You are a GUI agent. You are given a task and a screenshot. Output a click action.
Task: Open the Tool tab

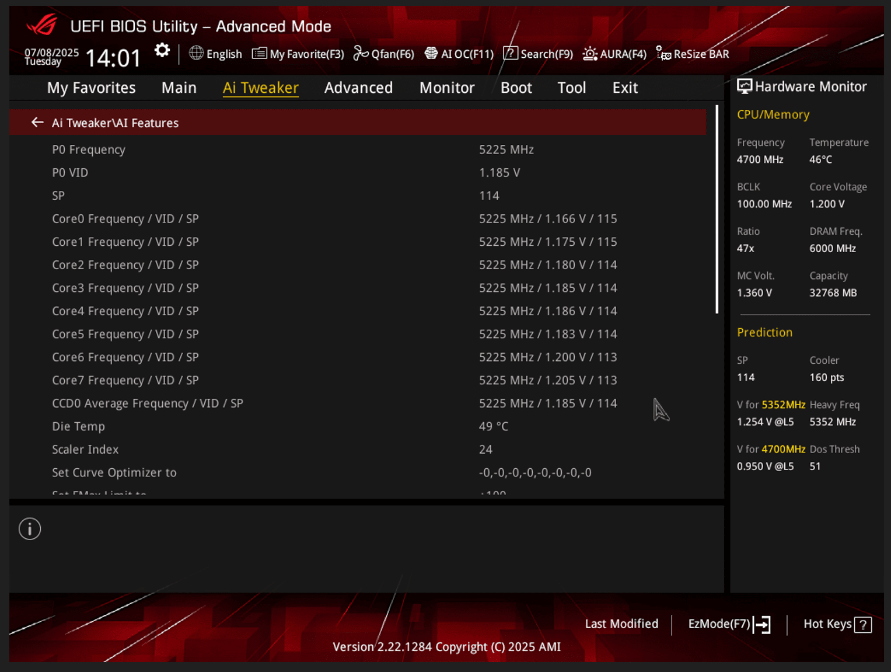click(572, 88)
